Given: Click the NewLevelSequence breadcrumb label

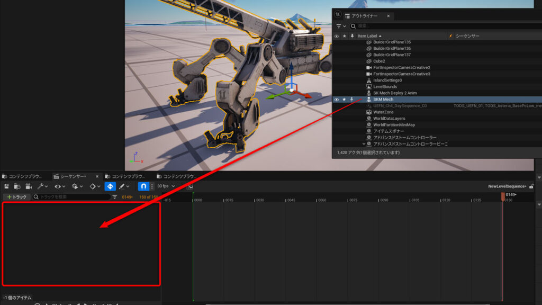Looking at the screenshot, I should 507,186.
